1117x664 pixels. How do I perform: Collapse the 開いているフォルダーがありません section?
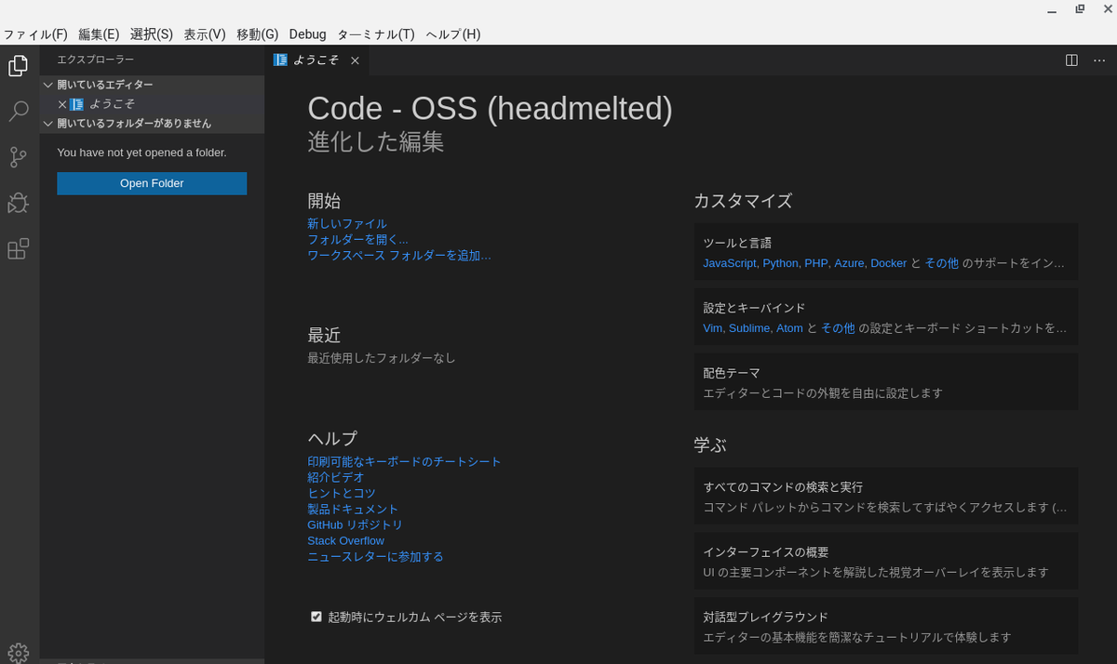click(x=48, y=123)
